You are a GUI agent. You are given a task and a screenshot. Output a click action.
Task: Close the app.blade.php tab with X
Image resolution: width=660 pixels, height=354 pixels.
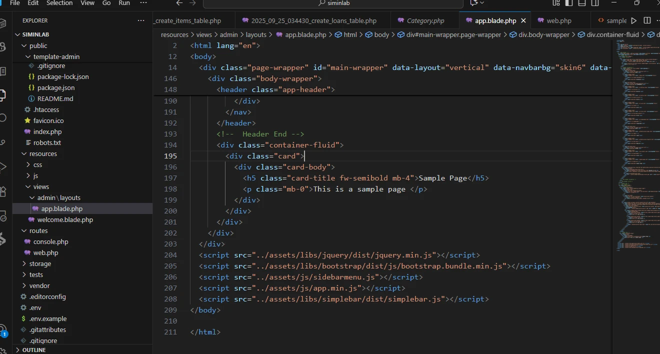click(523, 21)
